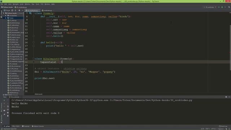Open the Python Console tool window

click(38, 126)
